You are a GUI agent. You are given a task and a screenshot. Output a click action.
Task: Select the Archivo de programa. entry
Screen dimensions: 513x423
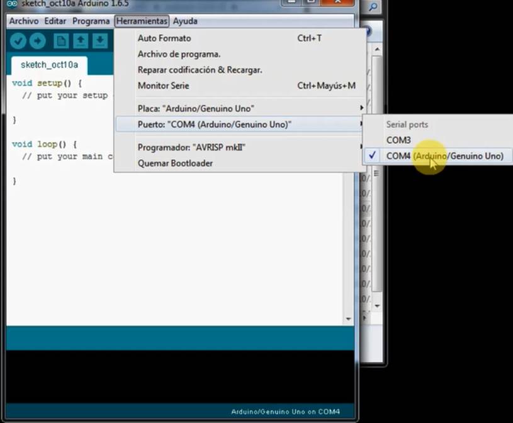(240, 54)
